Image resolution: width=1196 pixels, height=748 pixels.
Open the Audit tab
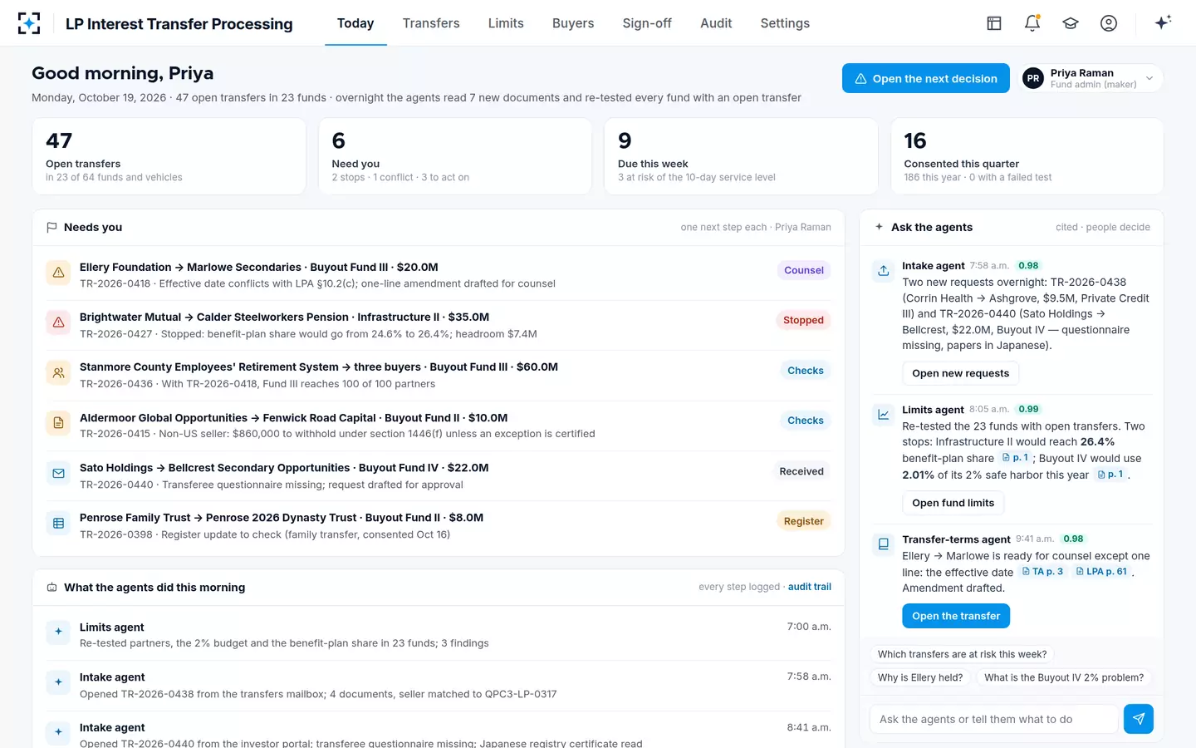716,23
